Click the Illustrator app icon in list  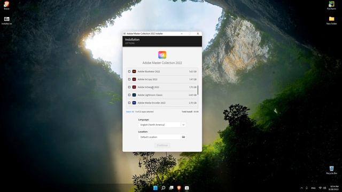tap(134, 71)
